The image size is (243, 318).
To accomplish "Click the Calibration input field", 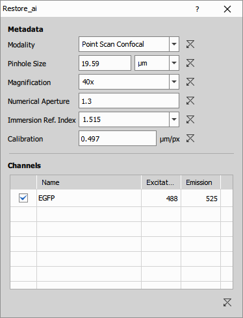I will (x=118, y=138).
